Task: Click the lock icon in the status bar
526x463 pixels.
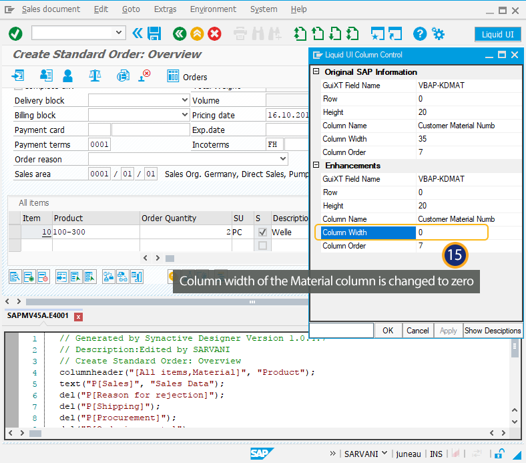Action: pos(499,454)
